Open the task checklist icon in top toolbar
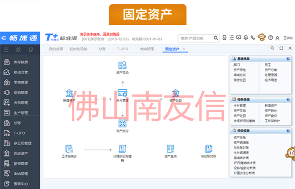Screen dimensions: 295x189 pos(232,38)
